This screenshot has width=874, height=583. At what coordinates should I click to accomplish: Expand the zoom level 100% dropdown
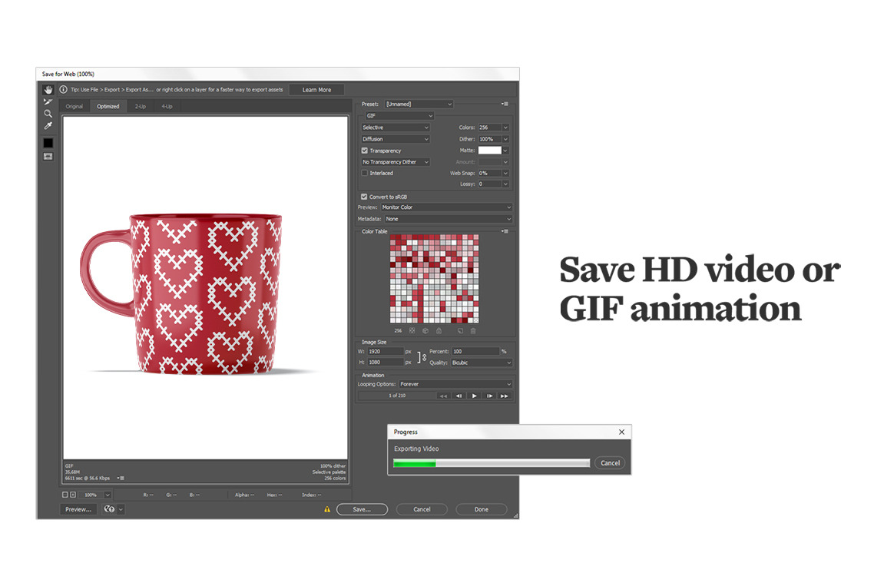click(x=108, y=495)
